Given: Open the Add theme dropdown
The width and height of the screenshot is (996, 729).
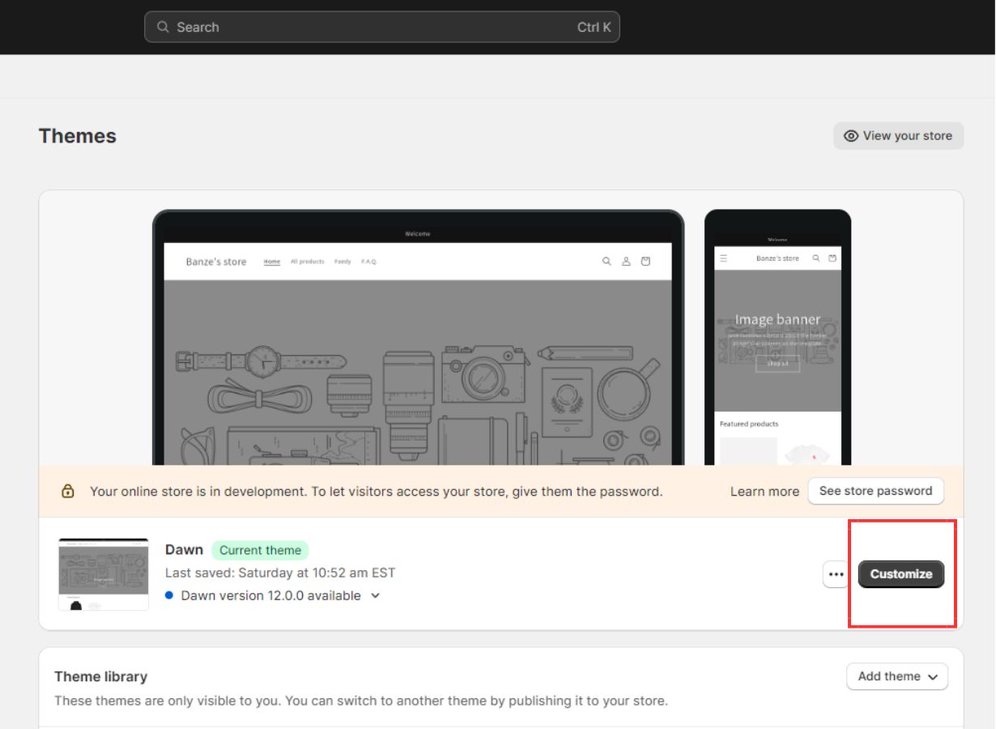Looking at the screenshot, I should (x=897, y=676).
